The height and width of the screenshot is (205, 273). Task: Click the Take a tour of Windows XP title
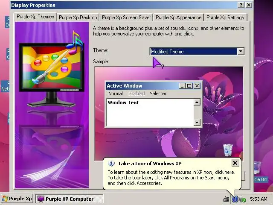click(x=150, y=164)
